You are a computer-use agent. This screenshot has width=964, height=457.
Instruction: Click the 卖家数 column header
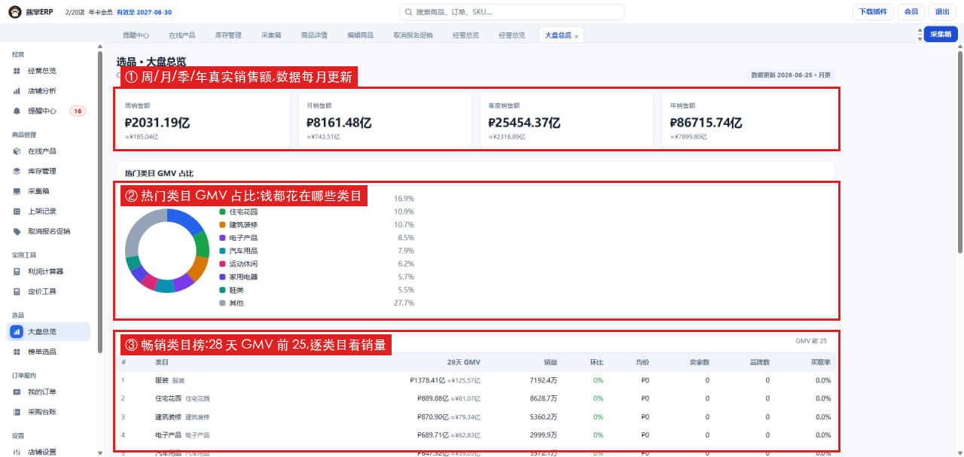700,362
